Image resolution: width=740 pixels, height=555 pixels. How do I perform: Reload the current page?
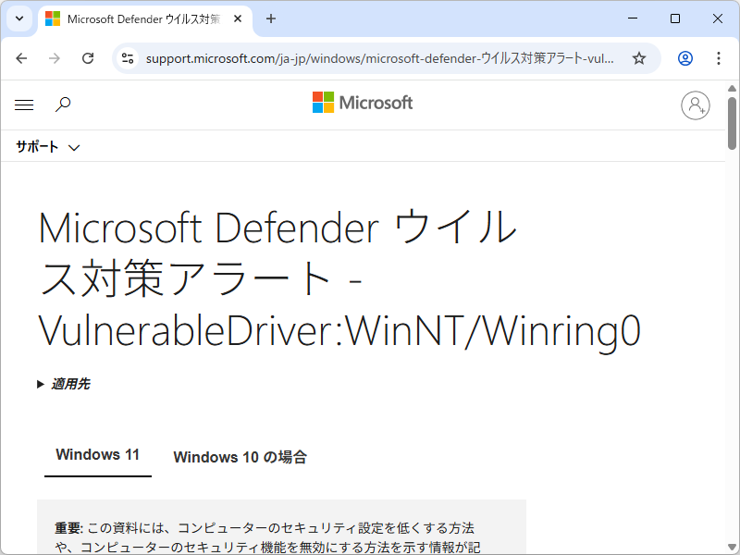[x=88, y=57]
